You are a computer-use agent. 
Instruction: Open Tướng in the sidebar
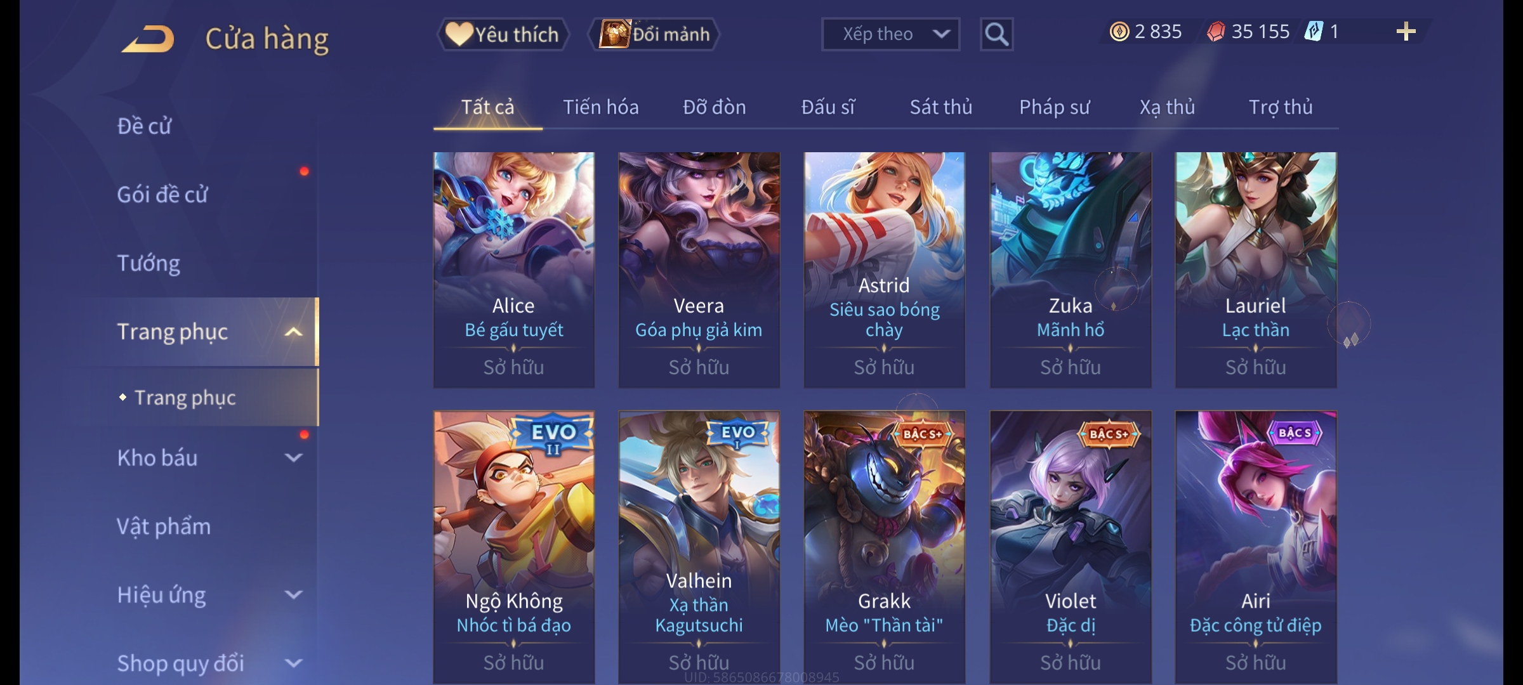[x=148, y=263]
